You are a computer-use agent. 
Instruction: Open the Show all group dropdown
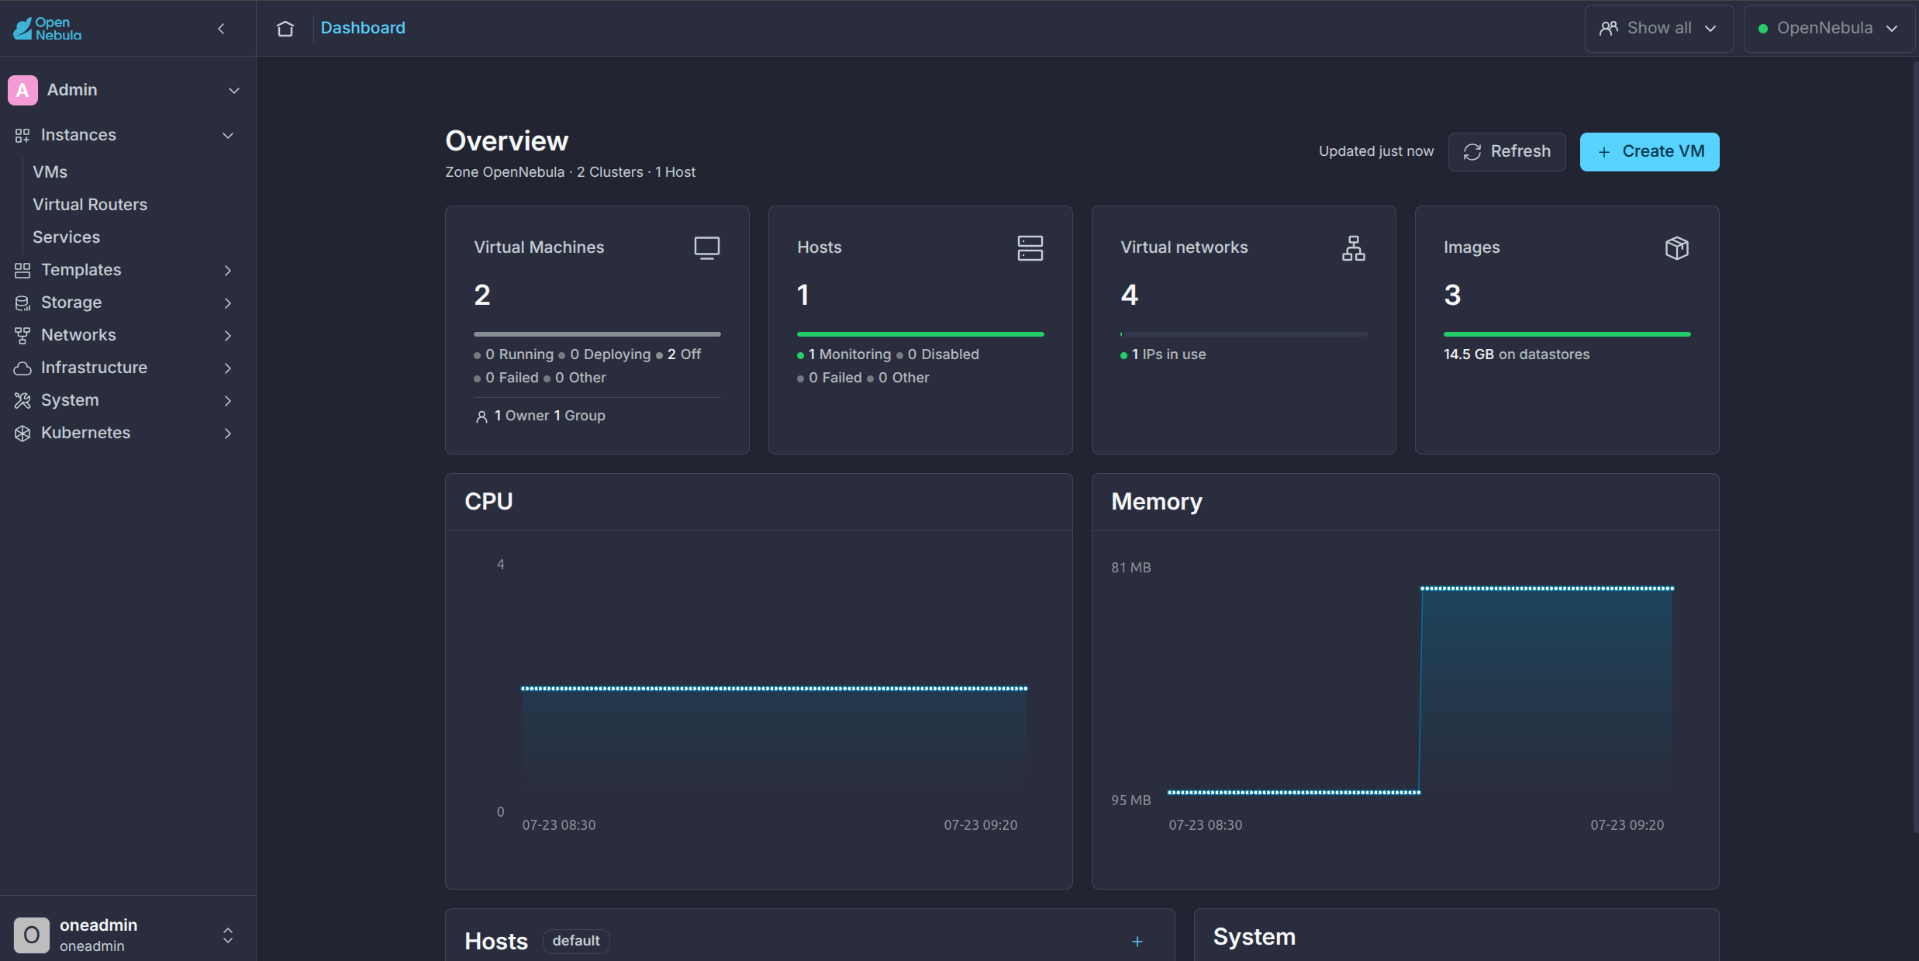(x=1658, y=29)
